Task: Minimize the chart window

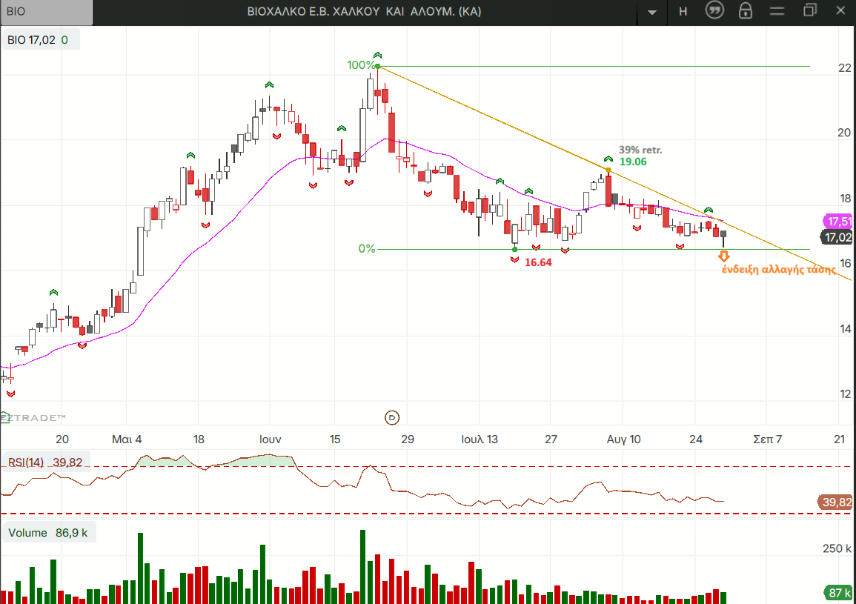Action: (x=777, y=11)
